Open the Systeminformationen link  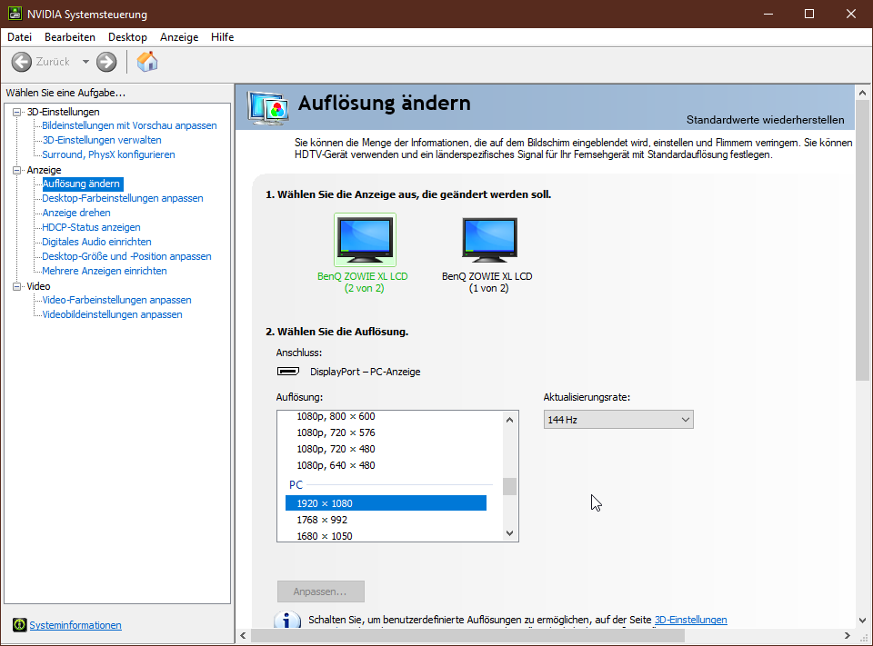tap(75, 625)
